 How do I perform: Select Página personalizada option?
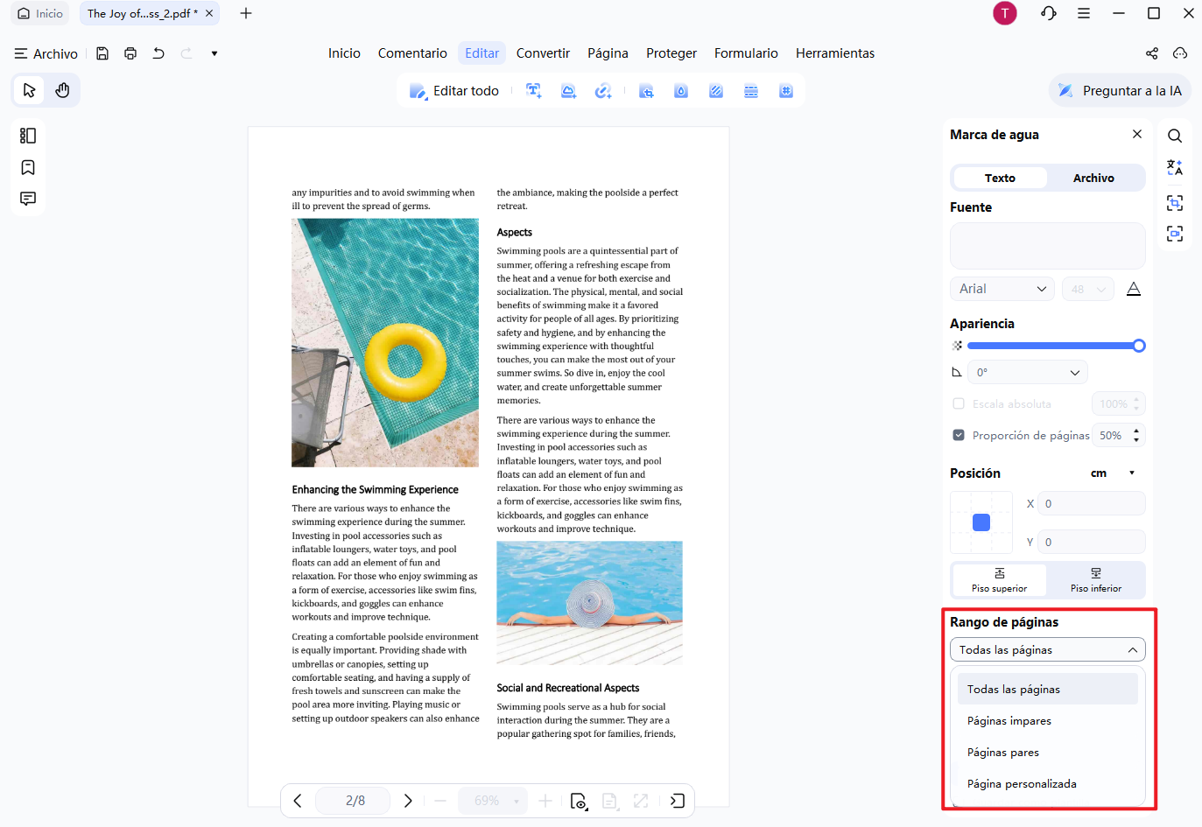point(1048,784)
